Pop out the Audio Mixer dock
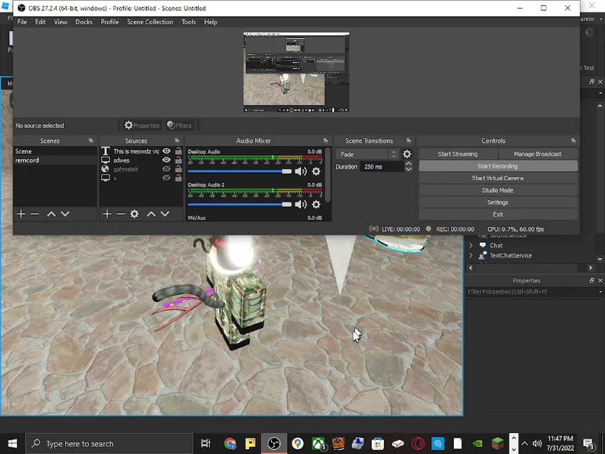The image size is (605, 454). (x=325, y=141)
